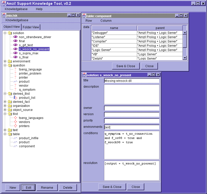Screen dimensions: 207x194
Task: Click the table icon beside product under question
Action: pos(15,82)
